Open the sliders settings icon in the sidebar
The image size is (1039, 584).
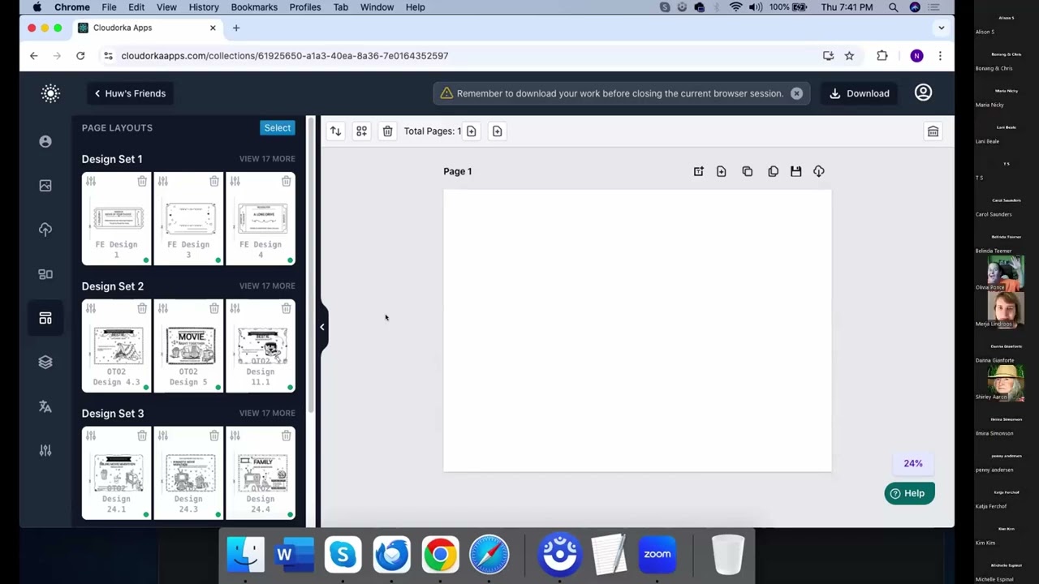click(x=45, y=451)
